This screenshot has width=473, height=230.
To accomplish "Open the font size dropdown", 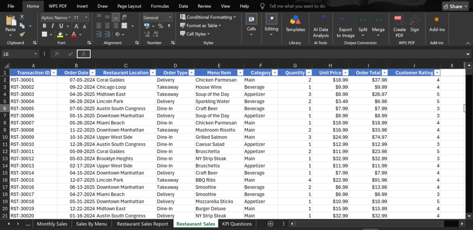I will (86, 18).
